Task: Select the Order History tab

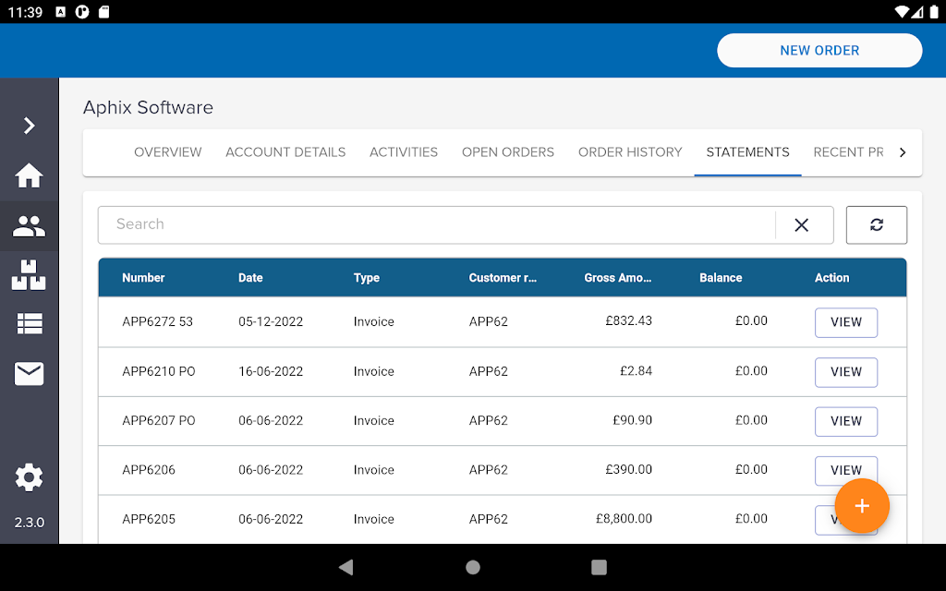Action: click(x=630, y=152)
